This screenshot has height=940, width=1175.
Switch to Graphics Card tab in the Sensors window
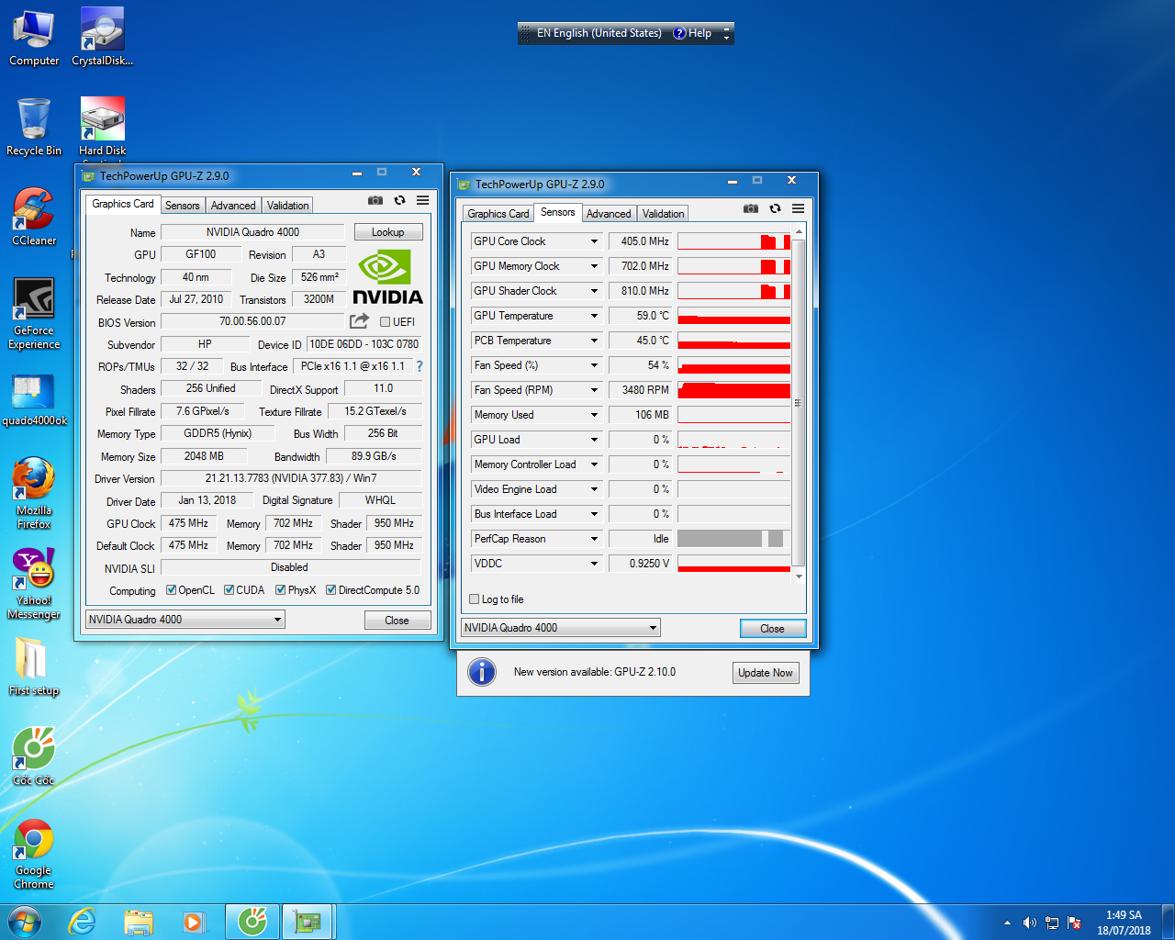tap(498, 214)
